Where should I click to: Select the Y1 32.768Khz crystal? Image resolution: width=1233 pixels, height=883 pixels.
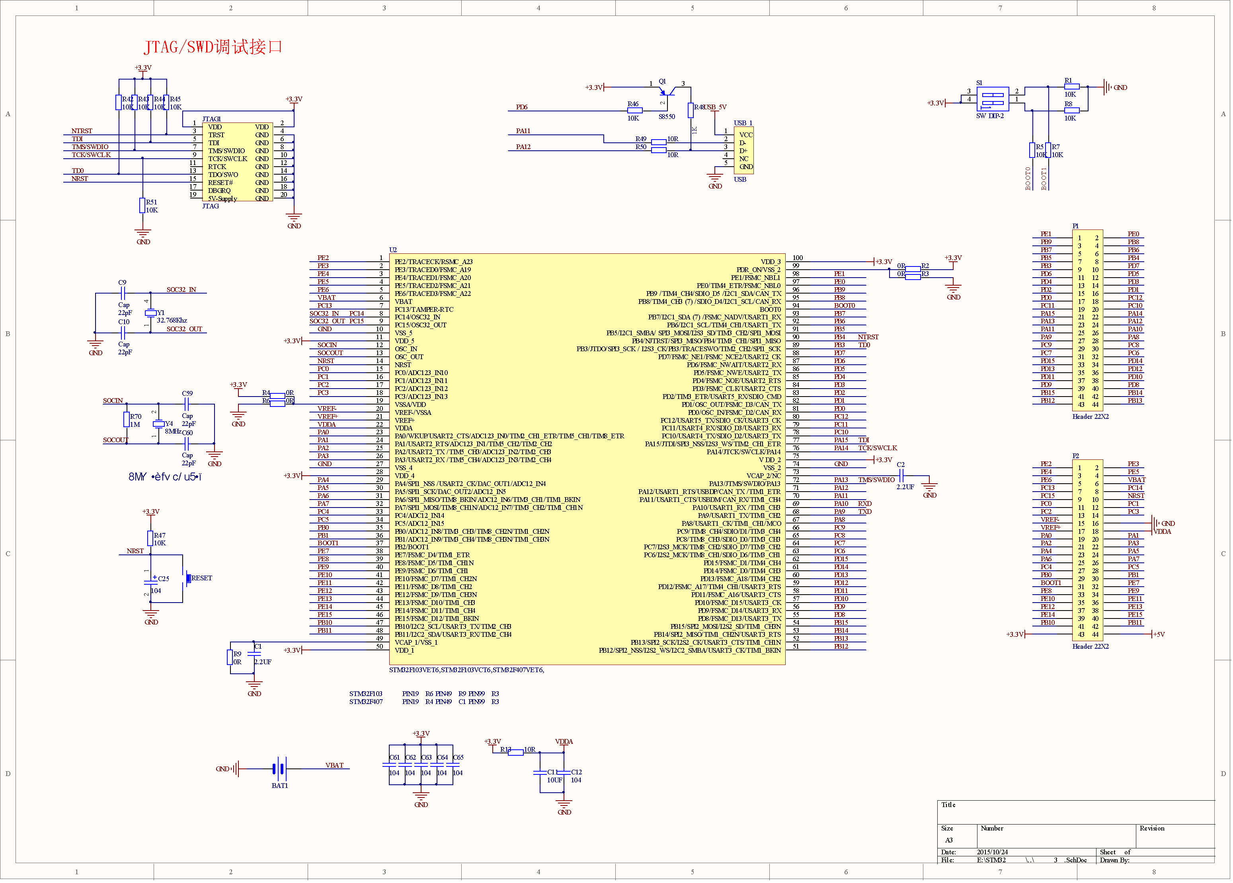coord(150,313)
